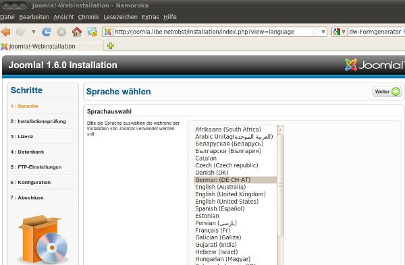Click the search box containing dw-Formgenerator
The width and height of the screenshot is (405, 265).
375,32
